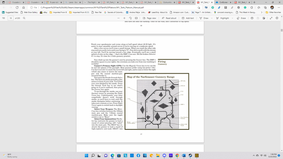The image size is (283, 159).
Task: Click the find-in-document search icon
Action: (24, 18)
